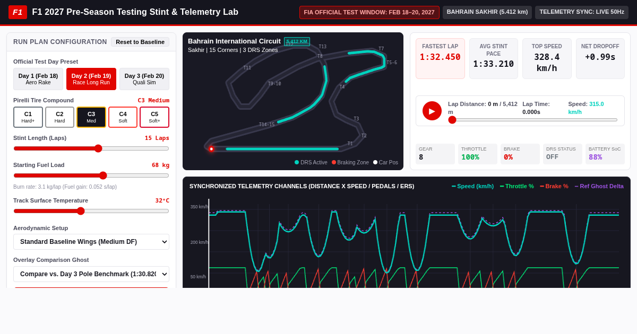Screen dimensions: 637x334
Task: Switch to Day 1 (Feb 18) Aero Rake preset
Action: (x=38, y=79)
